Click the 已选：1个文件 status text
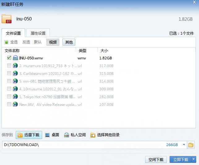Viewport: 199px width, 165px height. 181,33
